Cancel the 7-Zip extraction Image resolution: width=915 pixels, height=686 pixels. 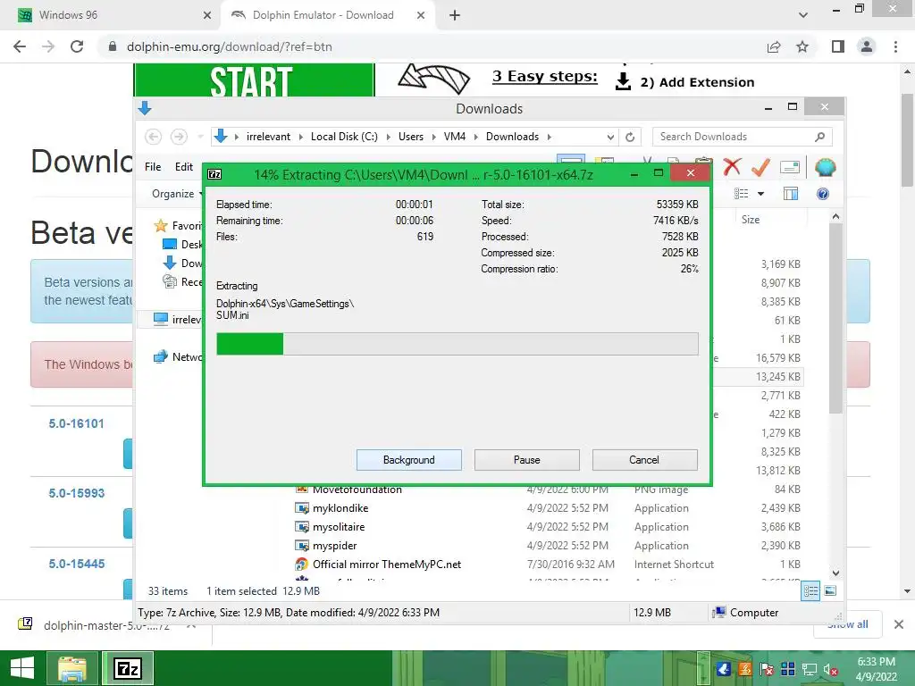click(644, 460)
